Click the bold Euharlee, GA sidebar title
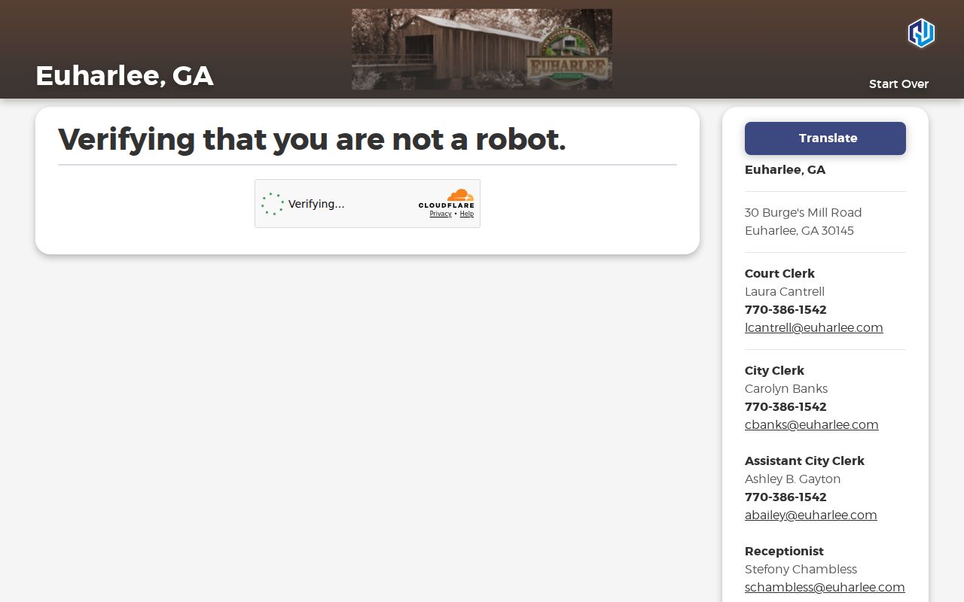964x602 pixels. 785,170
